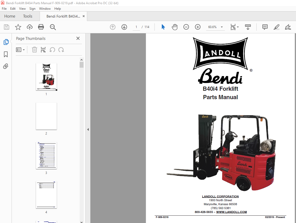Open Page Thumbnails panel icon in sidebar

6,42
